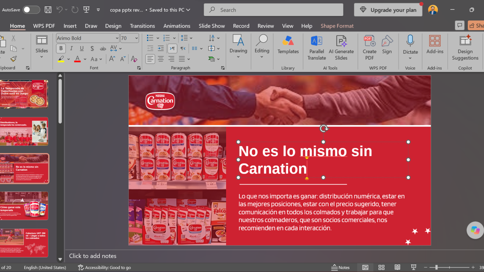This screenshot has height=272, width=484.
Task: Launch AI Generate Slides
Action: coord(341,48)
